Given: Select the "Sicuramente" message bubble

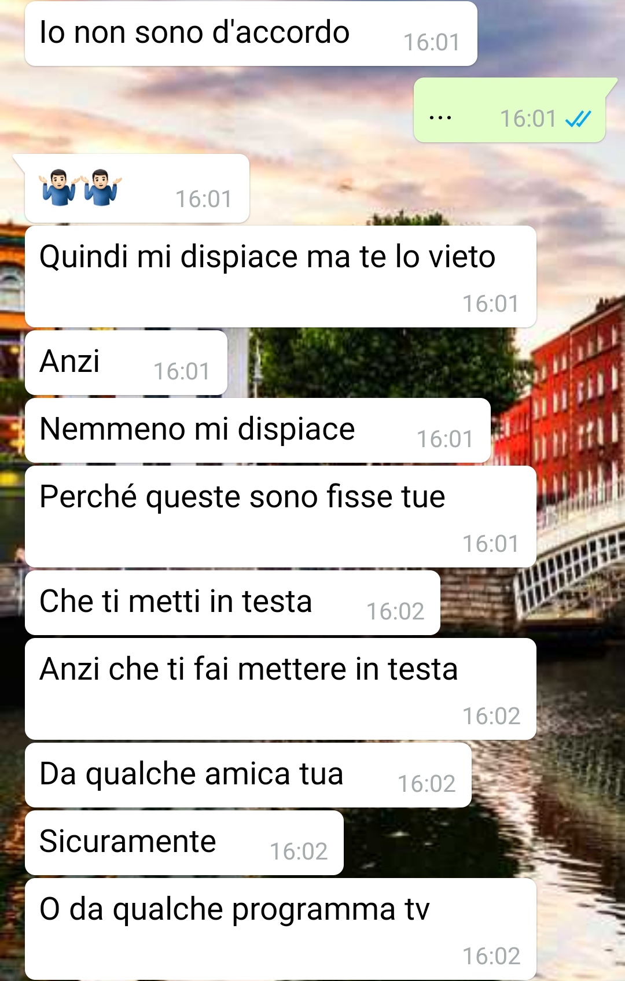Looking at the screenshot, I should [184, 843].
